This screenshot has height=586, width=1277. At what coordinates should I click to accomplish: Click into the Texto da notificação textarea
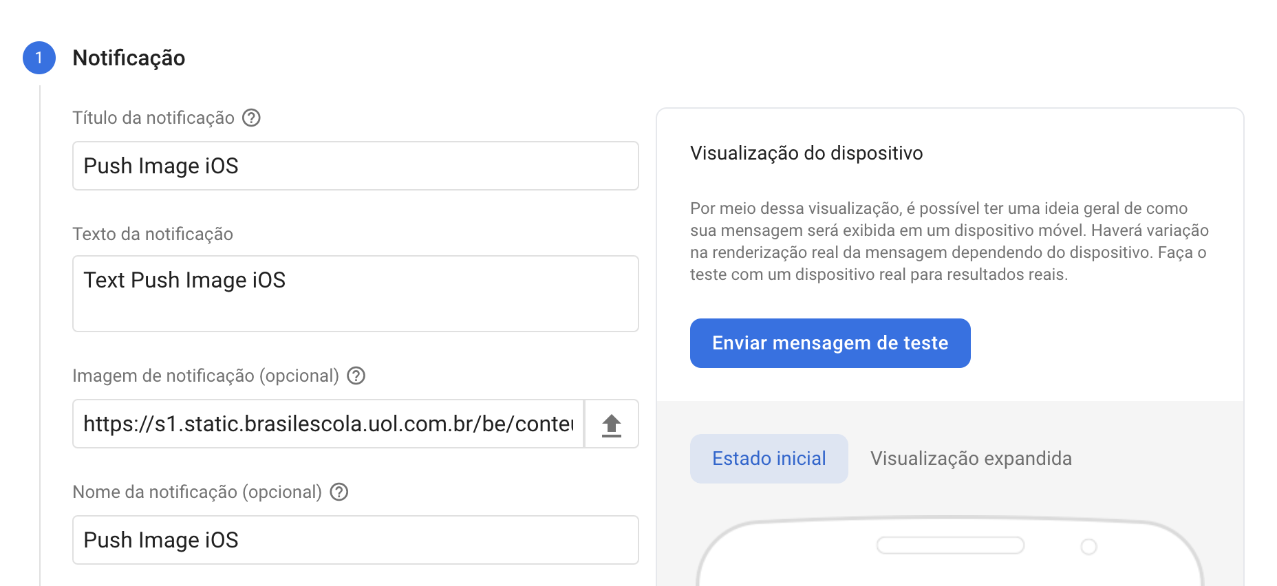point(355,294)
